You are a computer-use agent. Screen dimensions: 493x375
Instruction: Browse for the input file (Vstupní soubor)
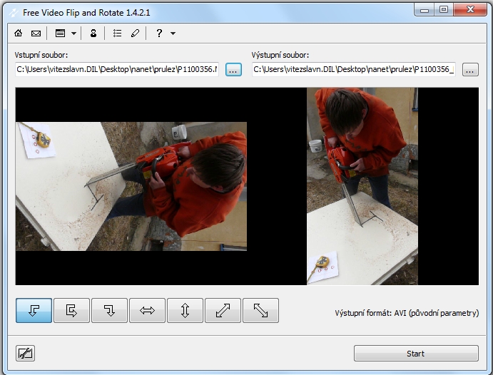point(233,69)
